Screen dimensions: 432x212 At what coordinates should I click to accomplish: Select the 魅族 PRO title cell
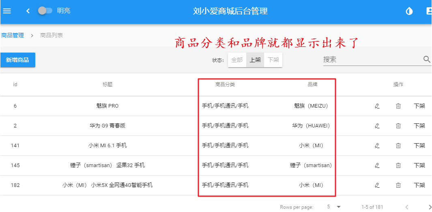coord(107,106)
